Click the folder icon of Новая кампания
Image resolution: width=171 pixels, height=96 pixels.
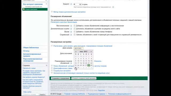pyautogui.click(x=24, y=9)
